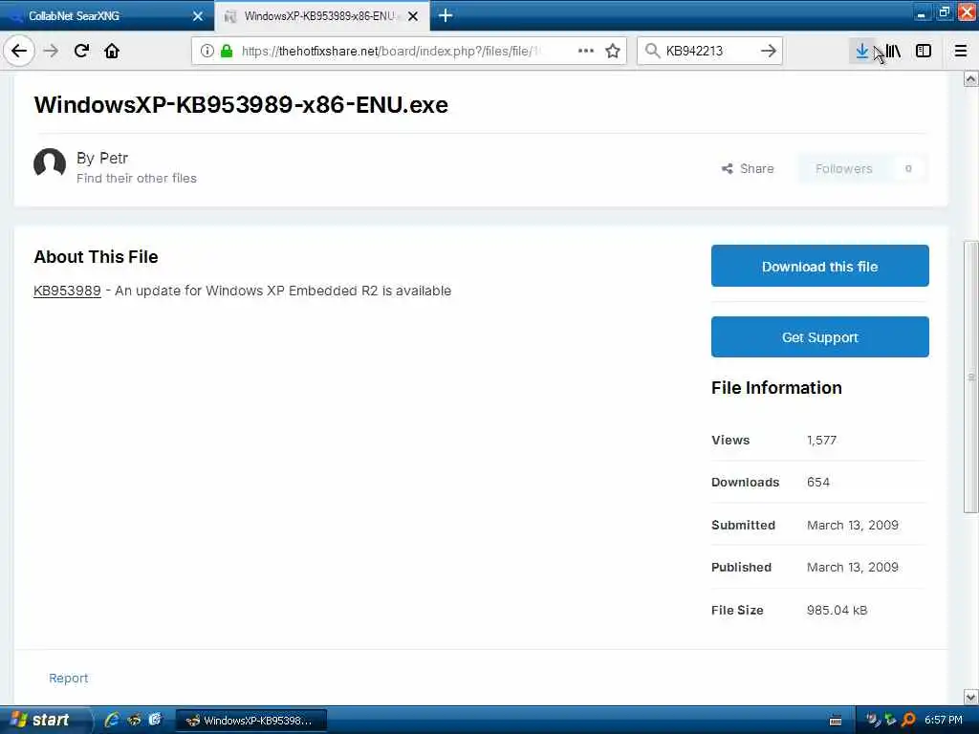The width and height of the screenshot is (979, 734).
Task: Click the 6:57 PM clock
Action: click(x=944, y=721)
